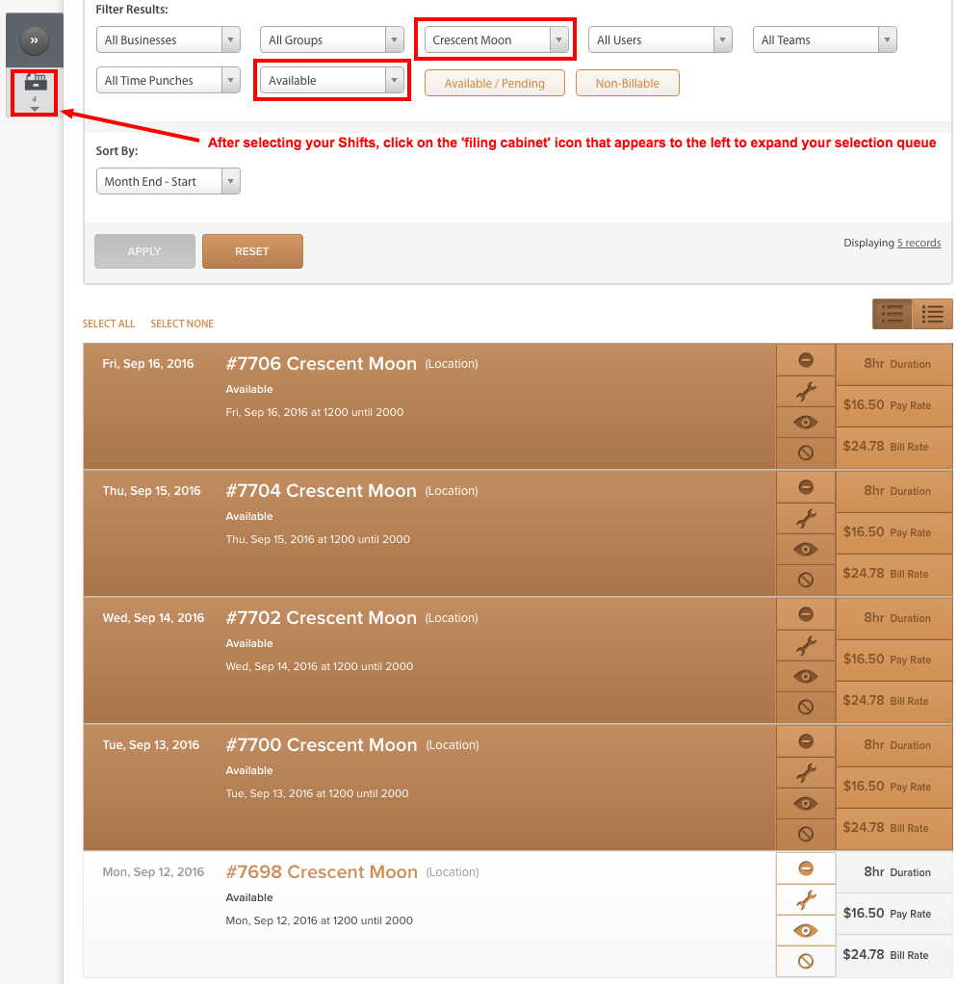The width and height of the screenshot is (958, 984).
Task: Click the Non-Billable filter button
Action: [x=628, y=84]
